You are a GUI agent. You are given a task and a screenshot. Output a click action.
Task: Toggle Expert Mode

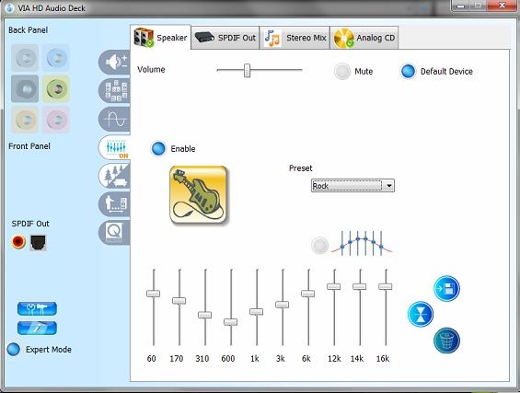pyautogui.click(x=14, y=349)
